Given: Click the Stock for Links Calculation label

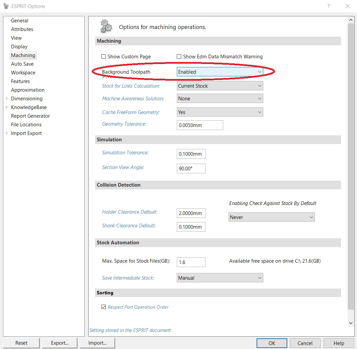Looking at the screenshot, I should pyautogui.click(x=131, y=86).
